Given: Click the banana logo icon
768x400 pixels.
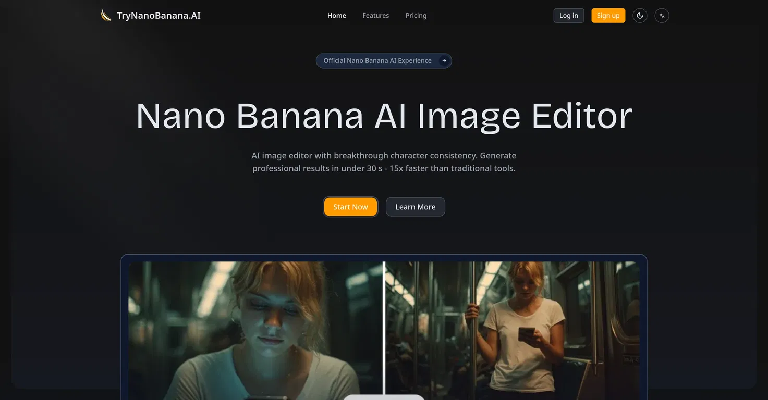Looking at the screenshot, I should point(106,16).
